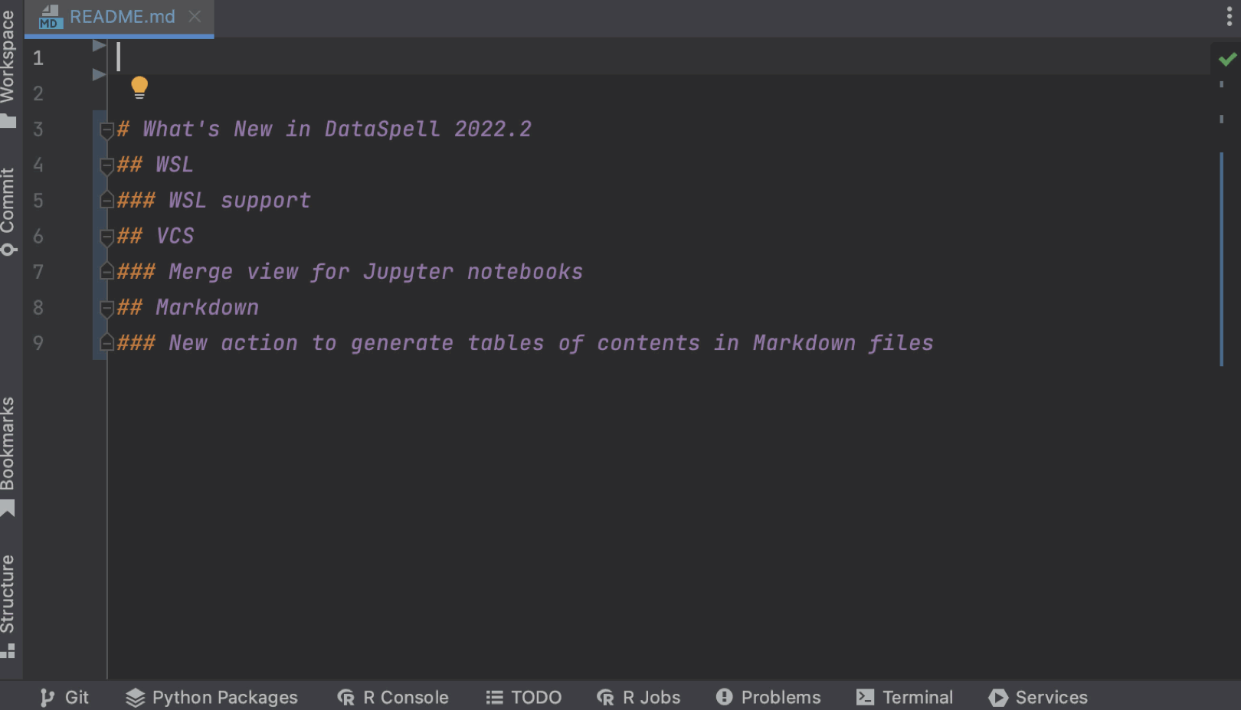The width and height of the screenshot is (1241, 710).
Task: Click the Workspace folder icon
Action: 8,121
